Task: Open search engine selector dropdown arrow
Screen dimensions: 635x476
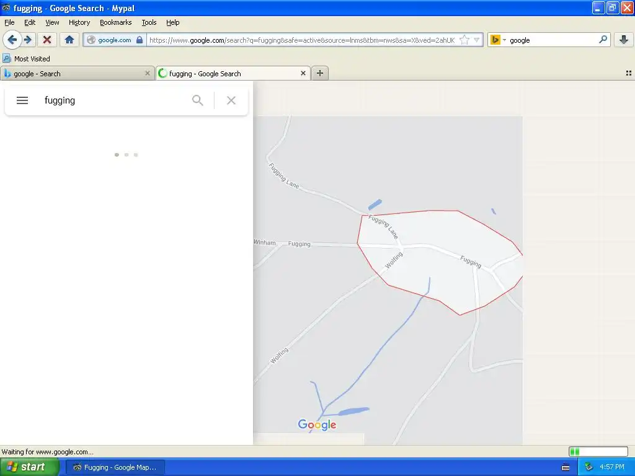Action: coord(504,40)
